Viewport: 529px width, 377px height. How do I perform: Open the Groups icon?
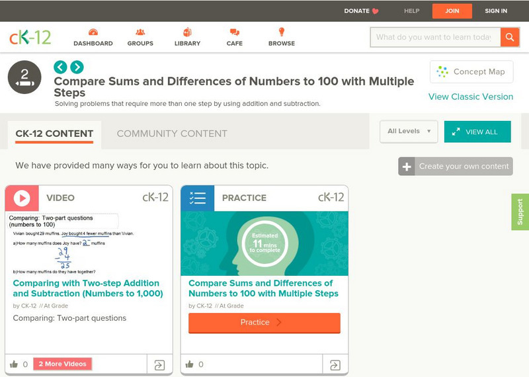coord(140,32)
